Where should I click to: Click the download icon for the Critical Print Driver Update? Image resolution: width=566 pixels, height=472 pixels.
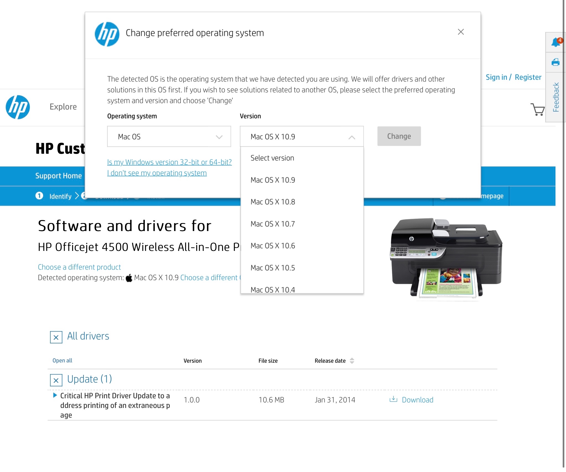coord(394,399)
